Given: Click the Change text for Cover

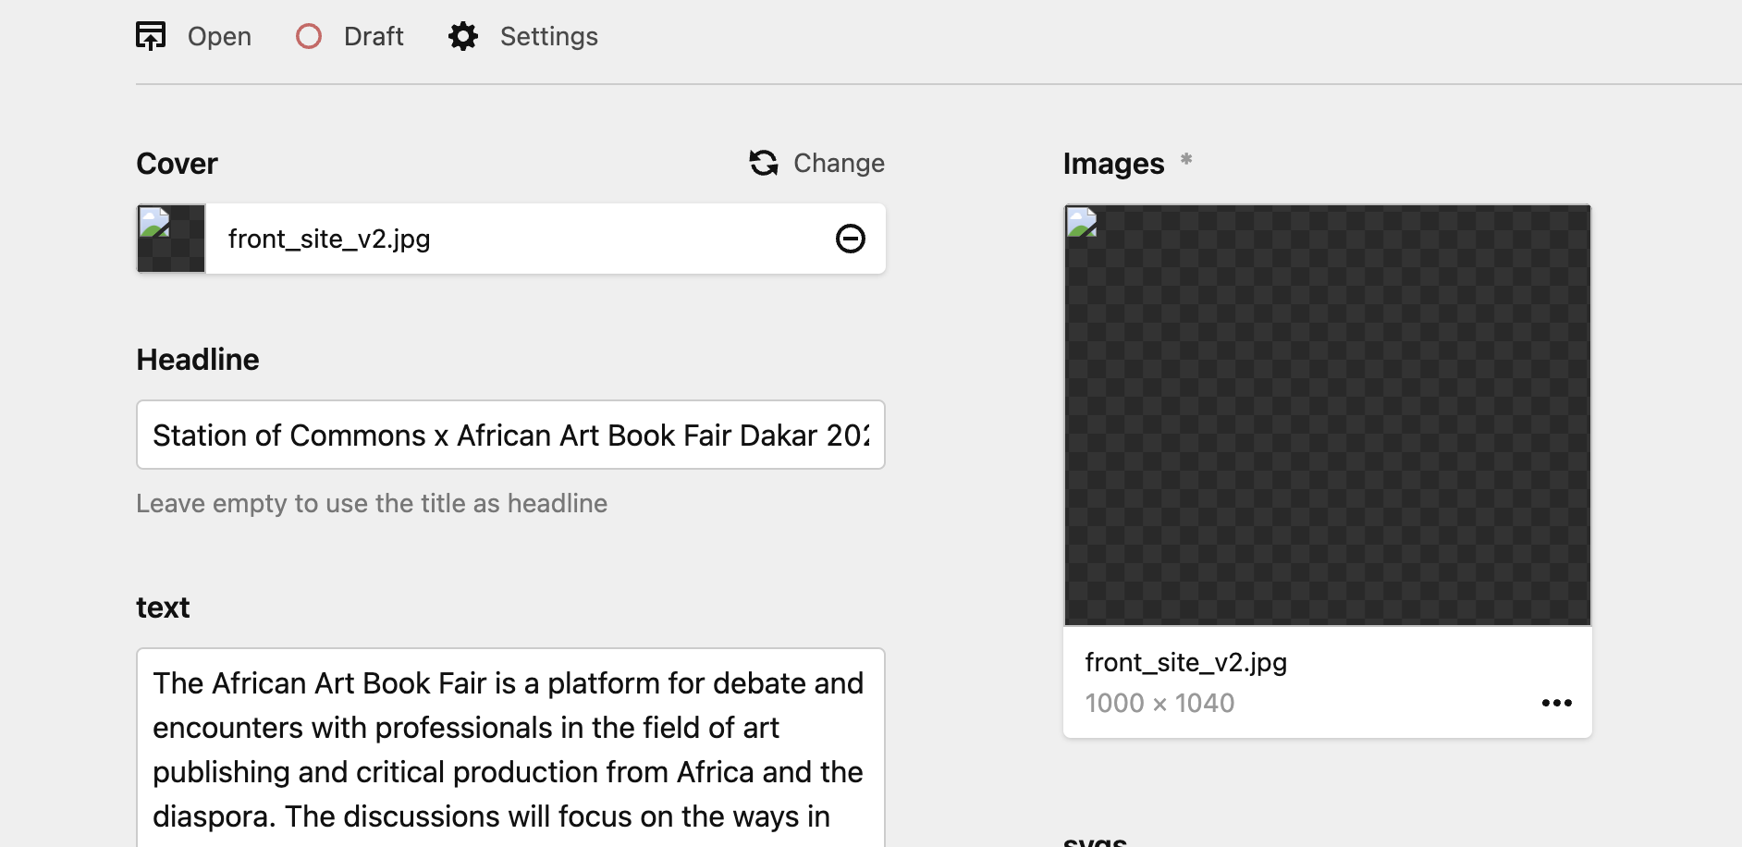Looking at the screenshot, I should [839, 164].
